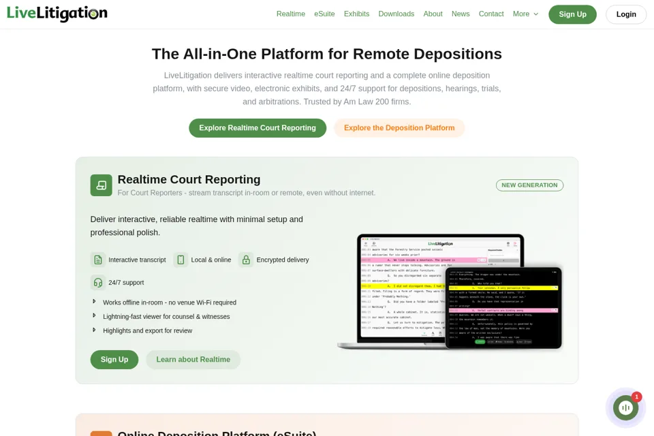Click the Encrypted delivery lock icon

click(x=246, y=260)
